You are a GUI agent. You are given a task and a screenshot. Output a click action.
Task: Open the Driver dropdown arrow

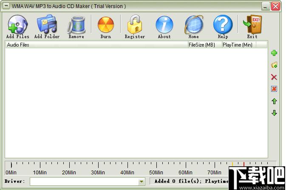point(142,182)
